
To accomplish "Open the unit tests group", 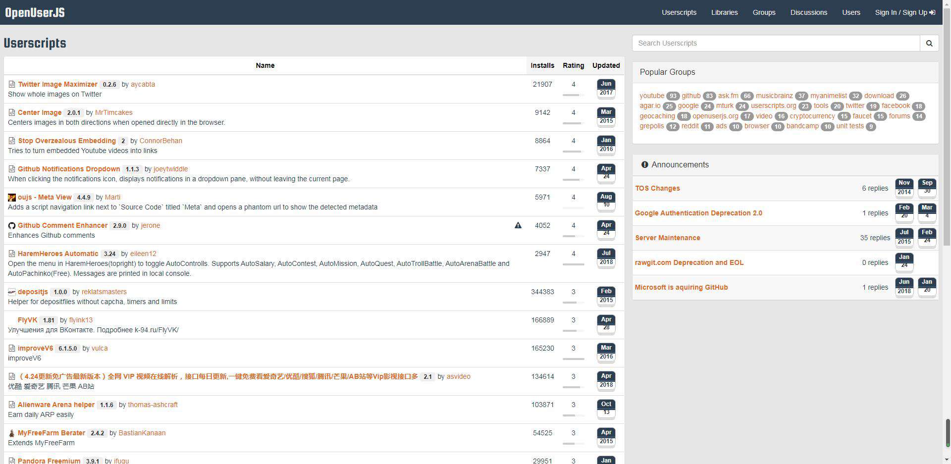I will coord(850,126).
